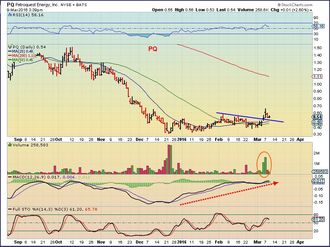Click the green line swatch of MA(50)
330x247 pixels.
tap(10, 60)
